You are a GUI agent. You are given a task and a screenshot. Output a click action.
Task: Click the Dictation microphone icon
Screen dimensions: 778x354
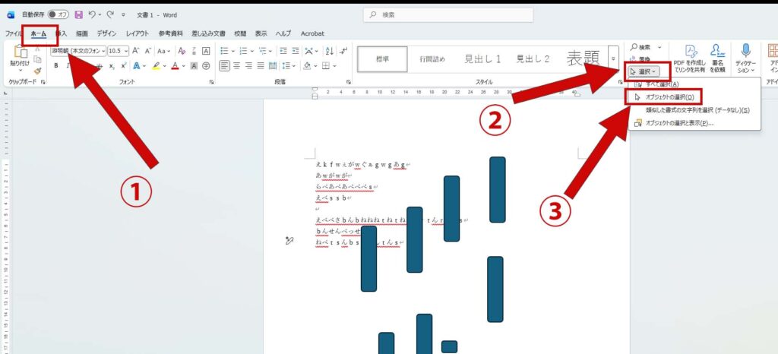coord(745,51)
